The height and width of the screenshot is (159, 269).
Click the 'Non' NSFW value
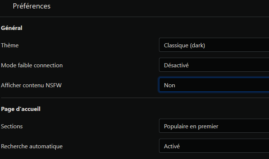(x=170, y=85)
